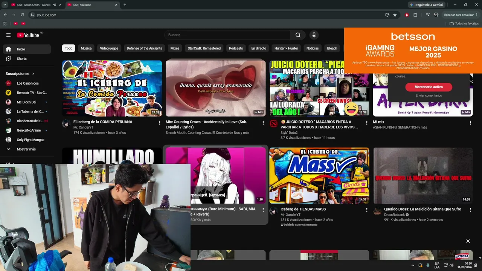Open Inicio in the sidebar
Viewport: 482px width, 271px height.
27,49
